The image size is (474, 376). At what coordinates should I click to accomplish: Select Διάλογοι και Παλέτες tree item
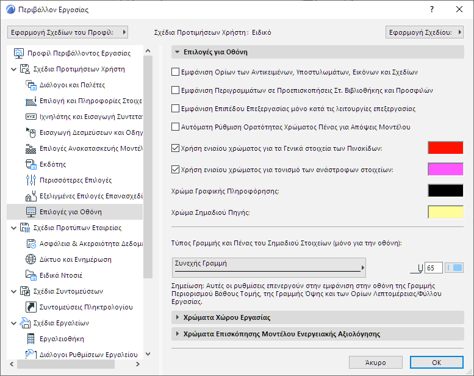coord(72,85)
